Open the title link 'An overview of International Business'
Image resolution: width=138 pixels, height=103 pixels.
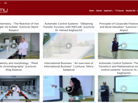coord(69,66)
